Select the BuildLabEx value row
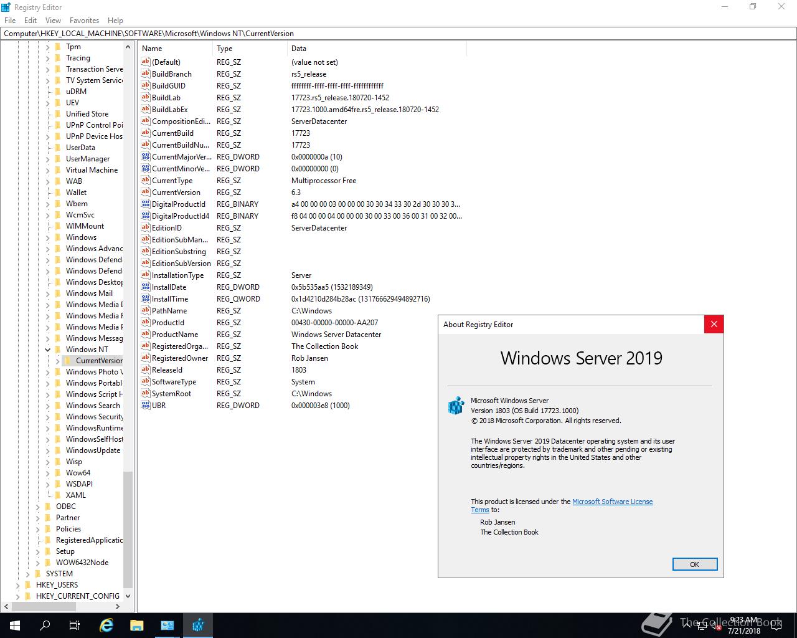Screen dimensions: 797x638 (x=303, y=109)
